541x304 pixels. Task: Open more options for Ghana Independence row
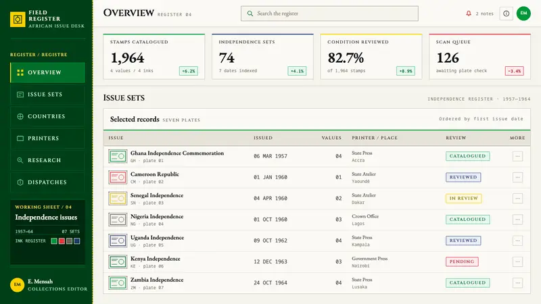click(517, 156)
